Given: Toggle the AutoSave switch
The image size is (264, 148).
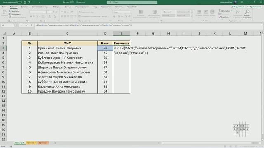Looking at the screenshot, I should [19, 2].
